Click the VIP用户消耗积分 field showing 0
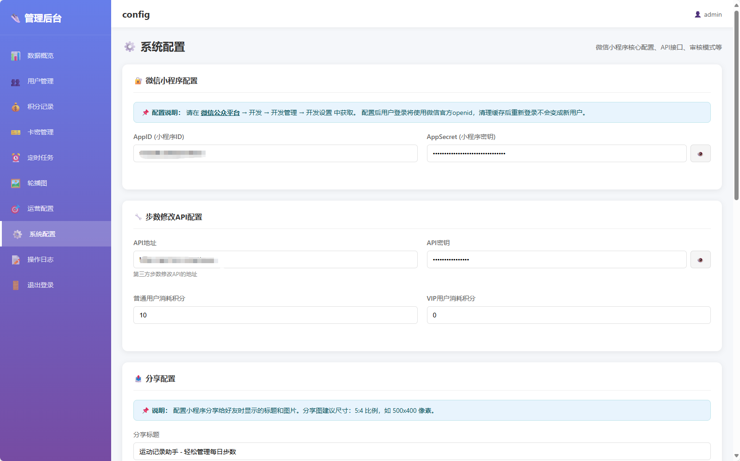Screen dimensions: 740x461 pyautogui.click(x=569, y=315)
